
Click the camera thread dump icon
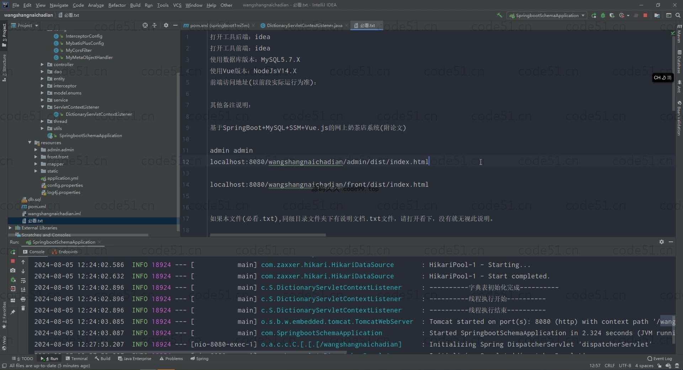click(x=13, y=270)
